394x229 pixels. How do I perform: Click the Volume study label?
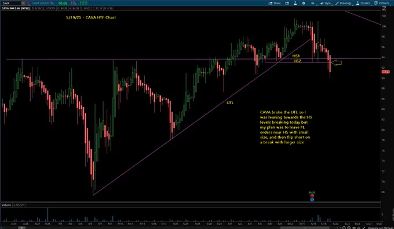pyautogui.click(x=6, y=205)
